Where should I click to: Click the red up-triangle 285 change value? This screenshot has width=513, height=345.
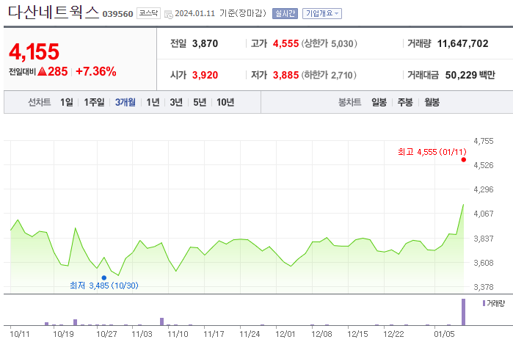tap(53, 71)
